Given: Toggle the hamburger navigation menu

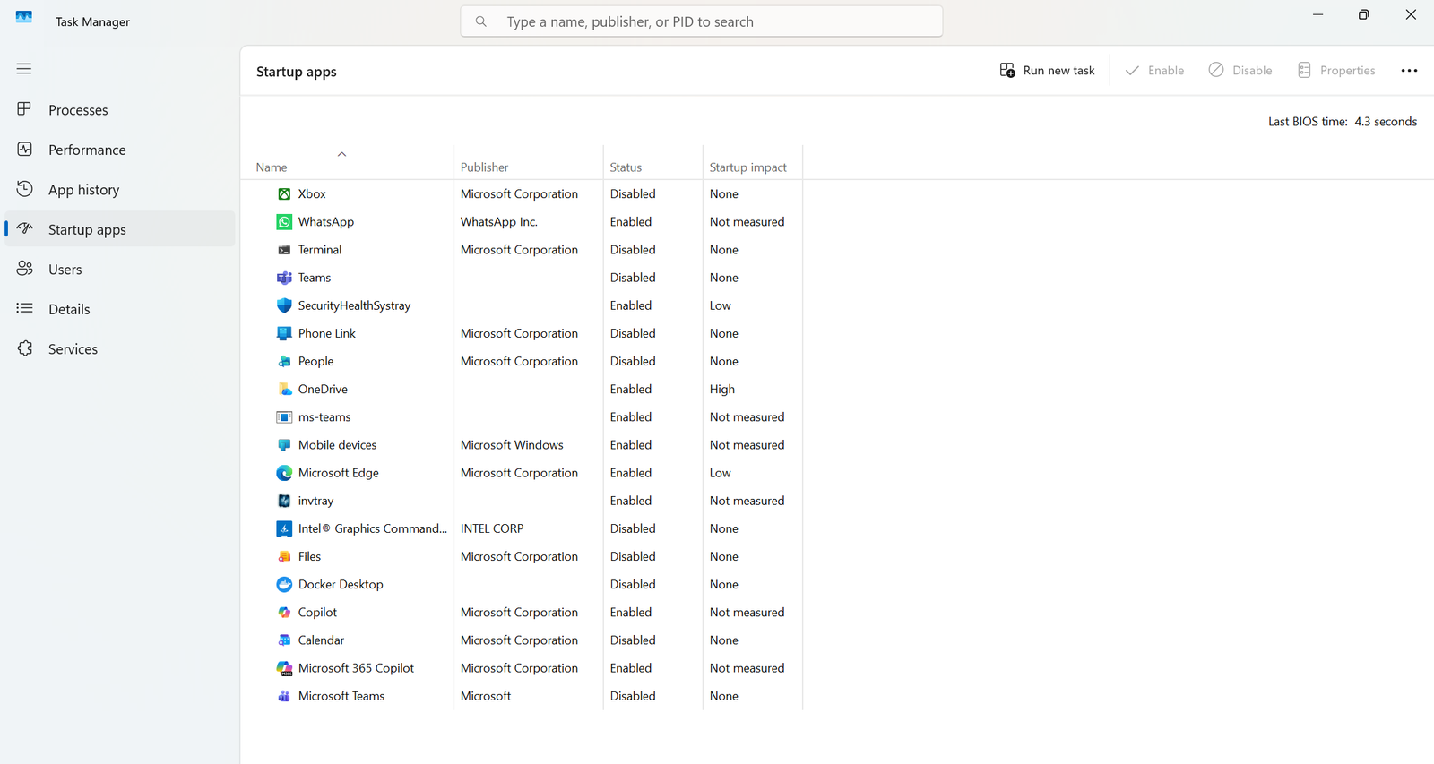Looking at the screenshot, I should coord(24,69).
